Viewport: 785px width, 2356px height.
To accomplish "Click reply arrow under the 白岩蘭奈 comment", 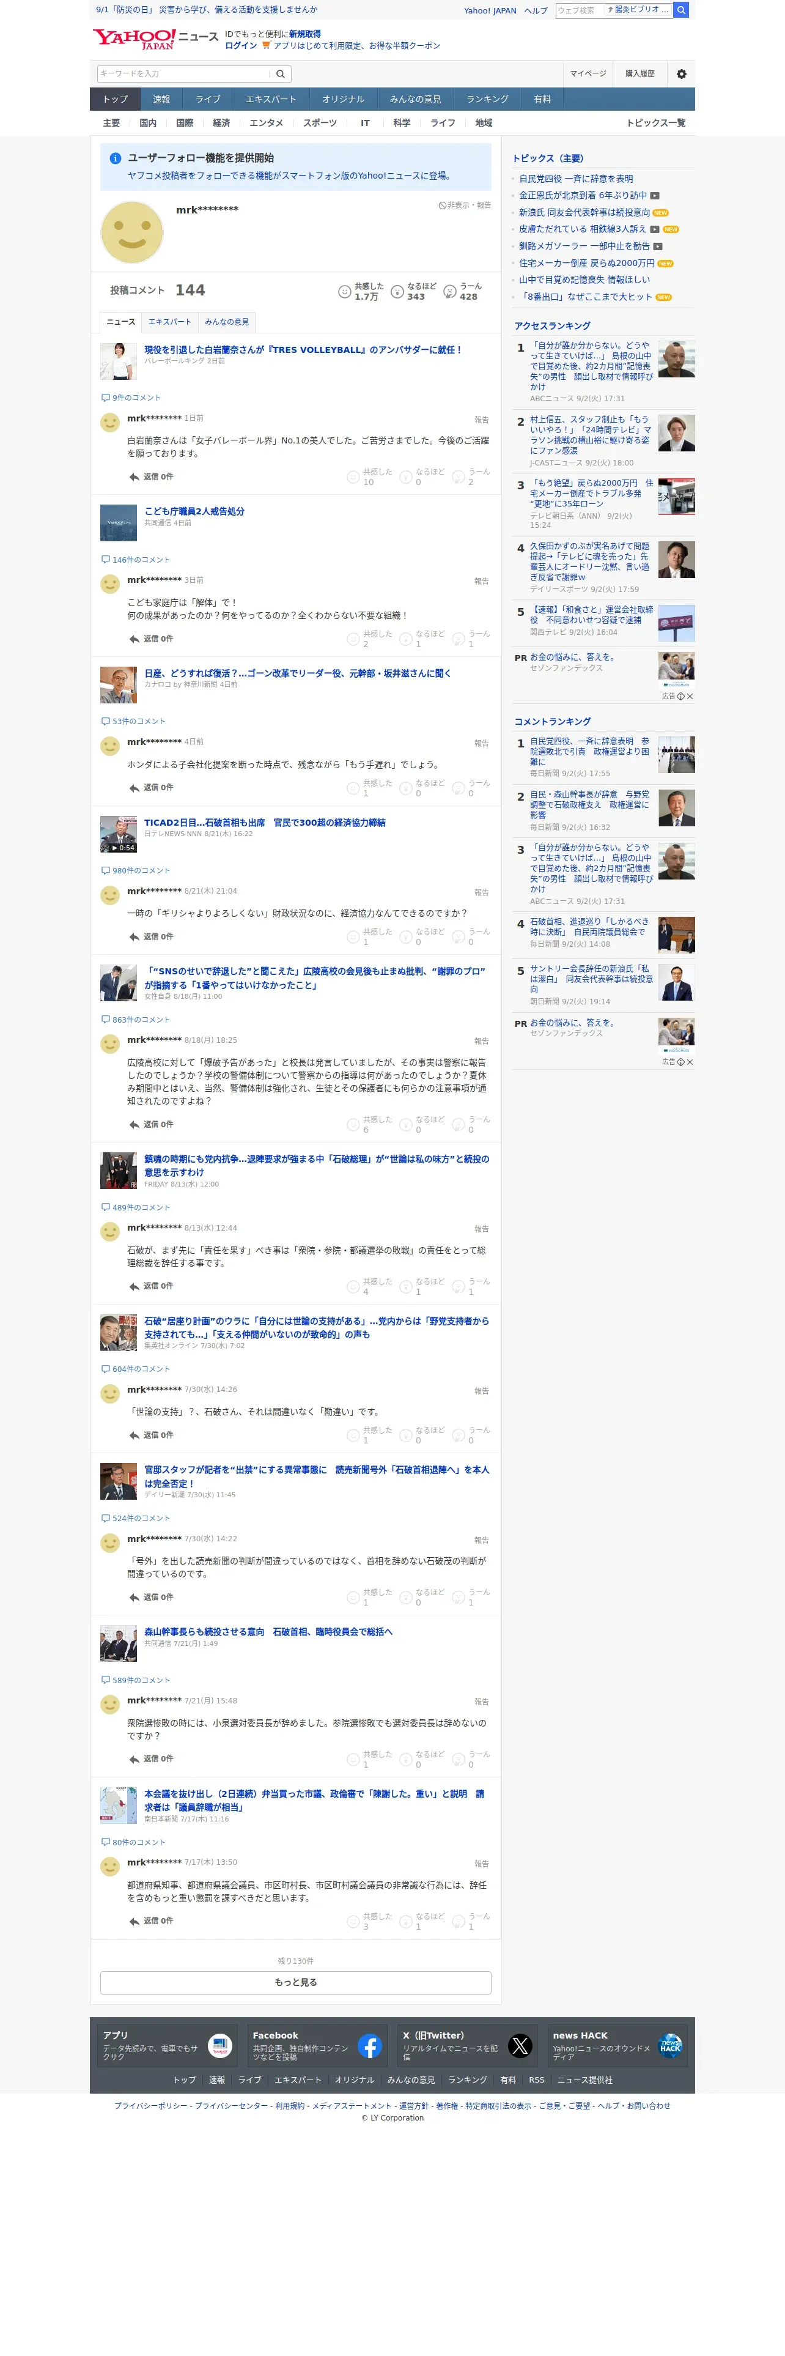I will point(135,476).
